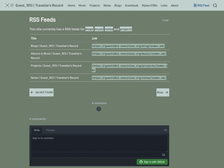The image size is (224, 168).
Task: Click the 'RSS Feeds' page heading
Action: pos(42,20)
